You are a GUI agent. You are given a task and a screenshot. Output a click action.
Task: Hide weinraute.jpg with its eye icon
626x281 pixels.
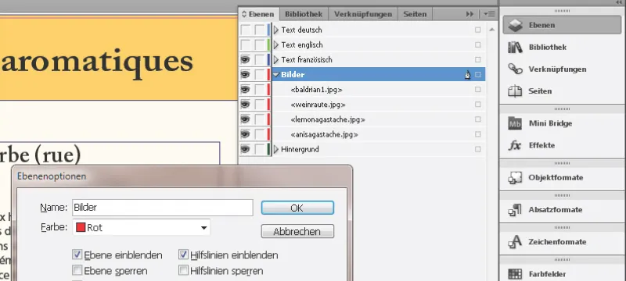tap(245, 105)
